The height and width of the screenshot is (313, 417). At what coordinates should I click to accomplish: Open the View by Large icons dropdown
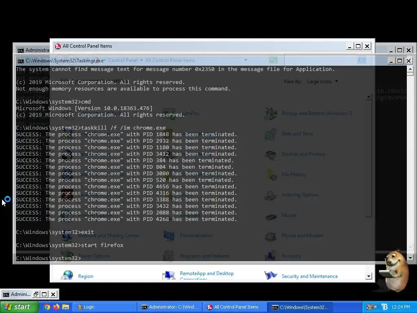(323, 82)
